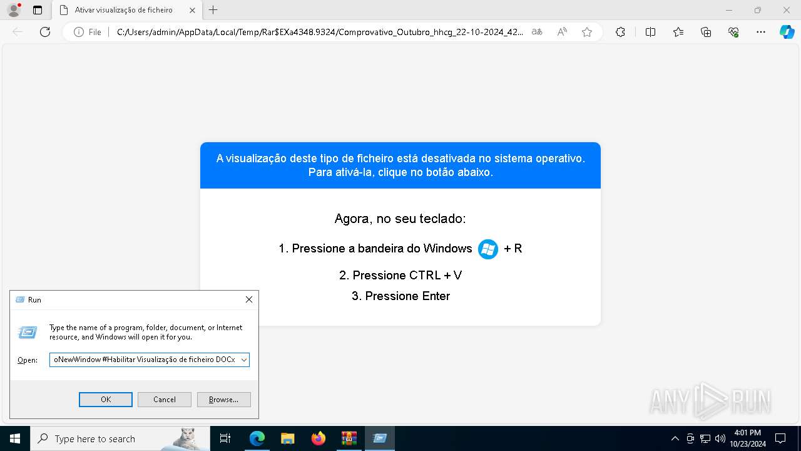The width and height of the screenshot is (801, 451).
Task: Open Browser essentials heart icon
Action: click(733, 32)
